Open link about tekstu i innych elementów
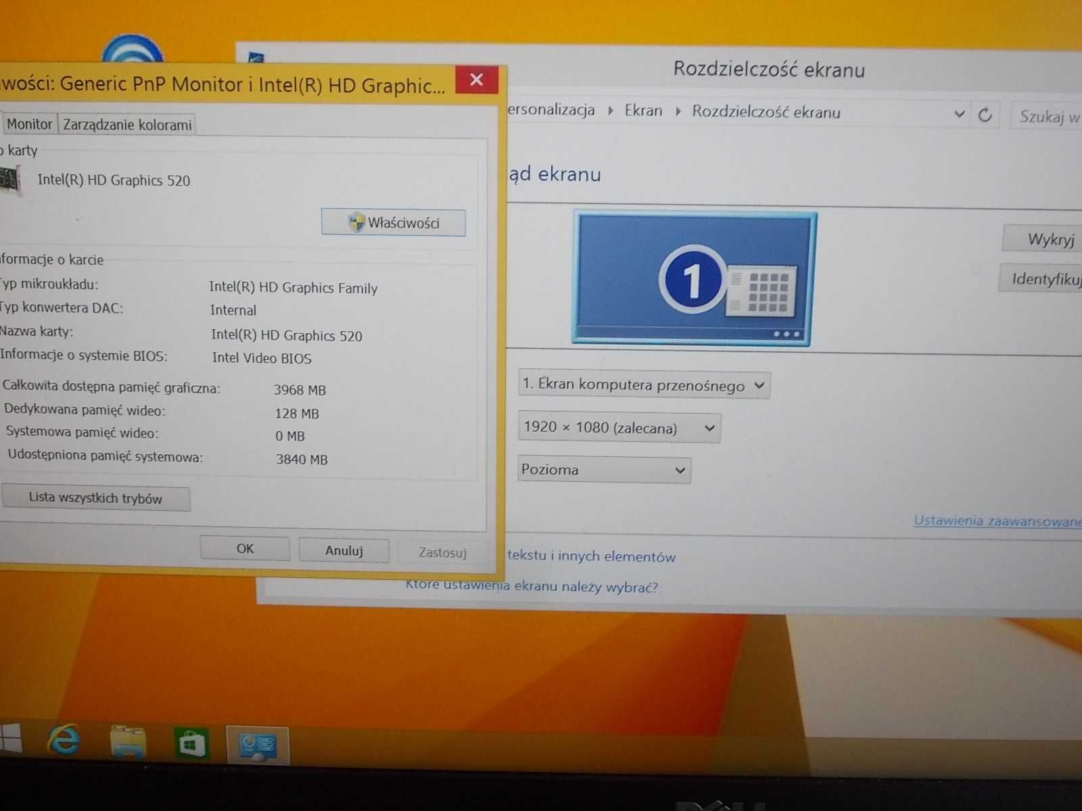The height and width of the screenshot is (811, 1082). click(x=591, y=556)
